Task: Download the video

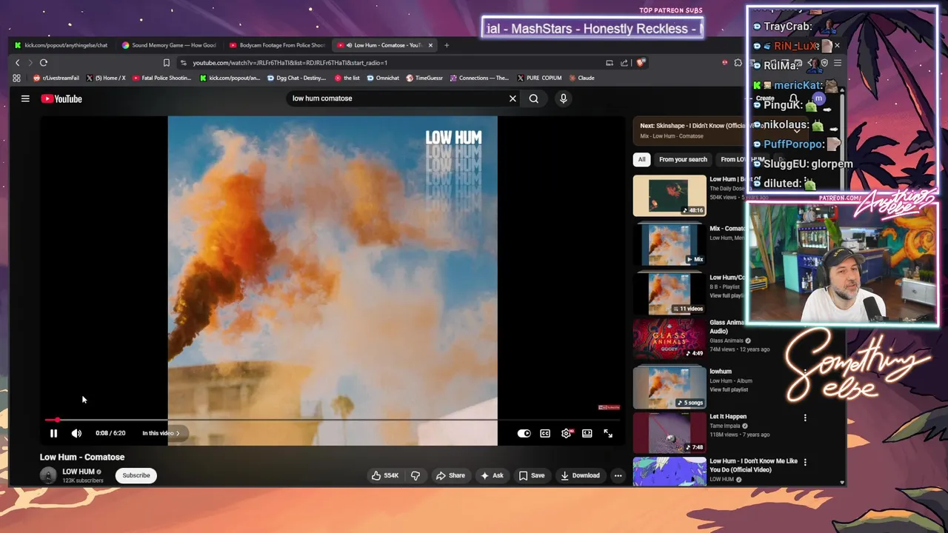Action: [x=580, y=475]
